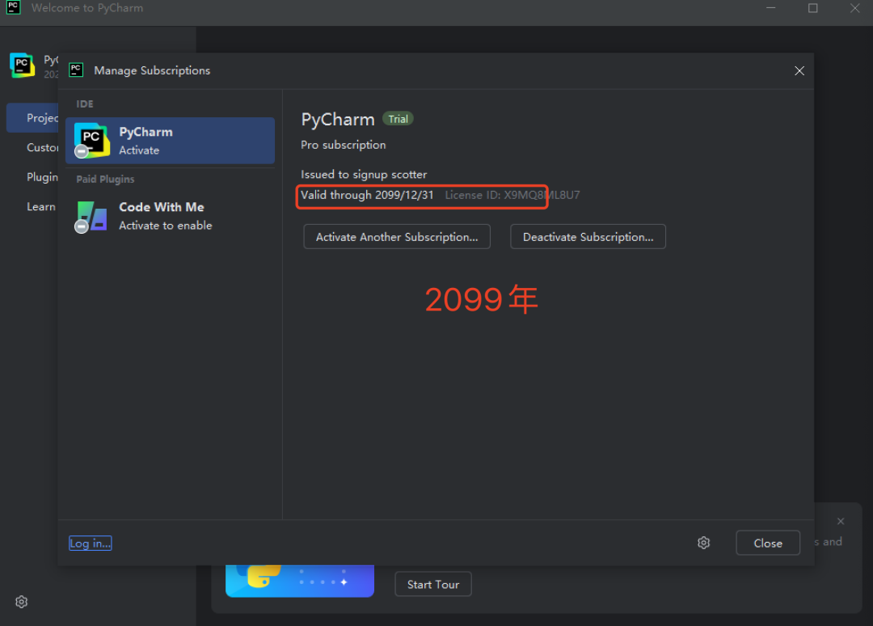The height and width of the screenshot is (626, 873).
Task: Open Plugins tab in Welcome window
Action: (x=42, y=177)
